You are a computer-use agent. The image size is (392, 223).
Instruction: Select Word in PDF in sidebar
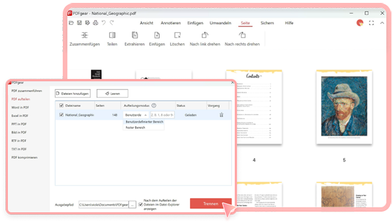[x=20, y=107]
